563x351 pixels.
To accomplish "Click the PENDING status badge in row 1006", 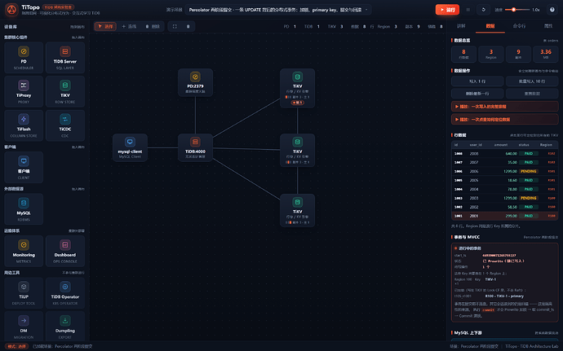I will (x=529, y=171).
